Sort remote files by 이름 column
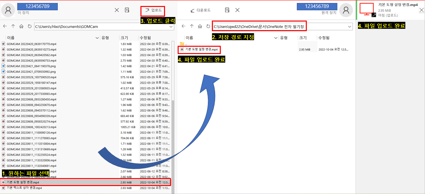 point(189,38)
